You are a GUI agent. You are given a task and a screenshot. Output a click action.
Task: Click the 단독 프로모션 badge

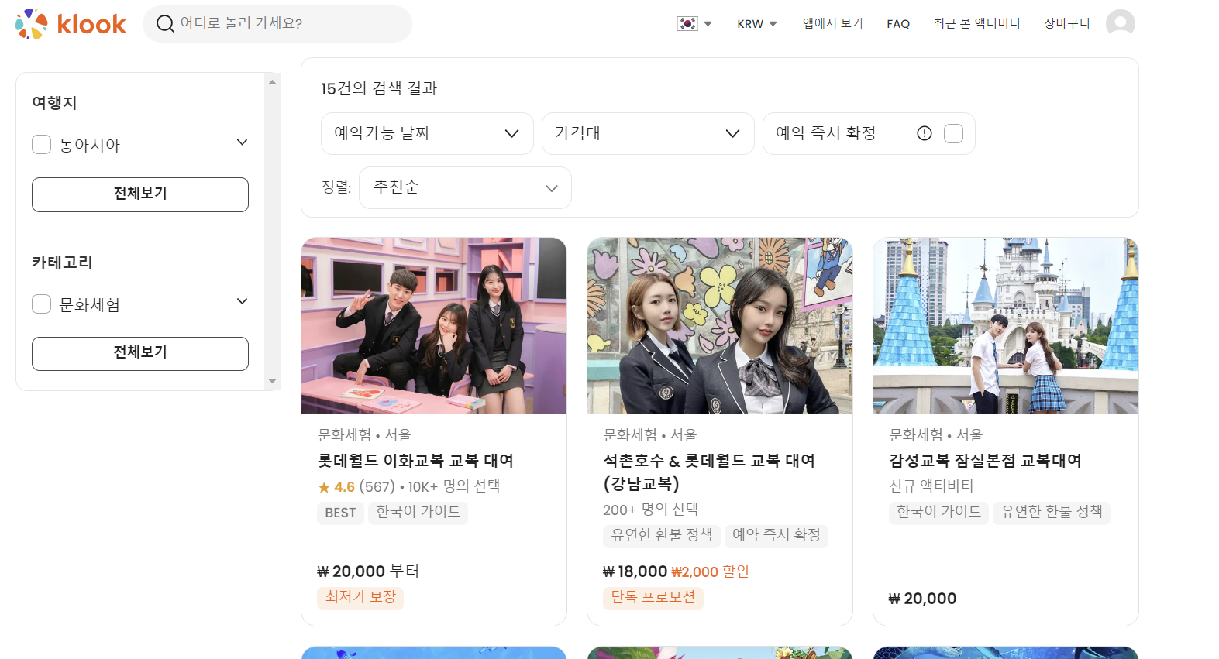point(653,598)
